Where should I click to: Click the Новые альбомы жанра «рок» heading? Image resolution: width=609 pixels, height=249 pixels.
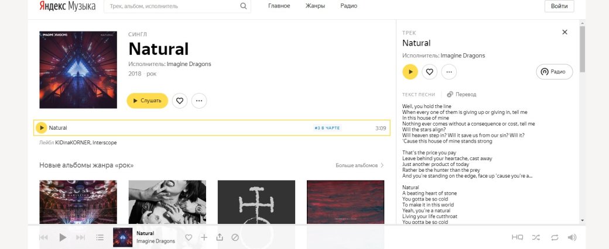86,165
